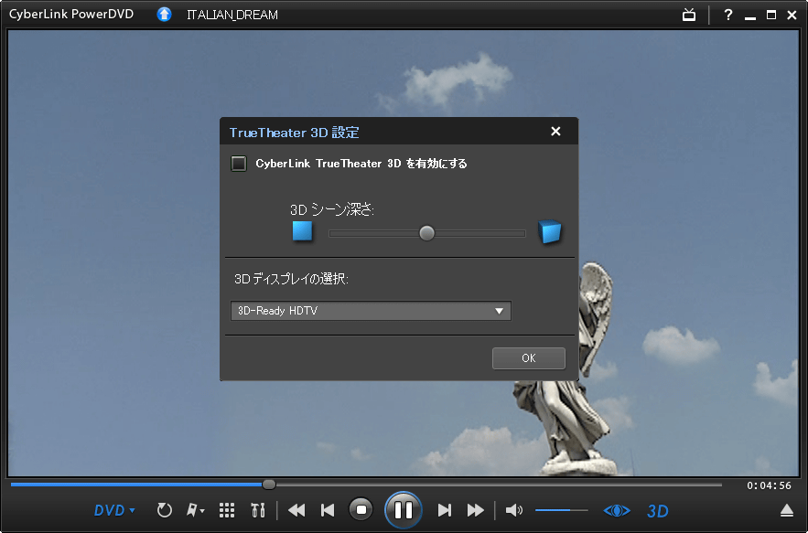Close the TrueTheater 3D settings dialog
Viewport: 808px width, 533px height.
pos(555,132)
